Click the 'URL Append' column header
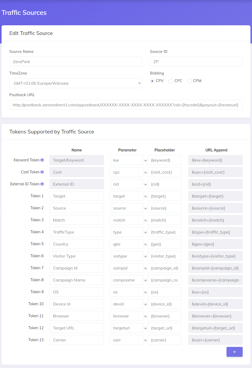The image size is (252, 368). pyautogui.click(x=216, y=150)
